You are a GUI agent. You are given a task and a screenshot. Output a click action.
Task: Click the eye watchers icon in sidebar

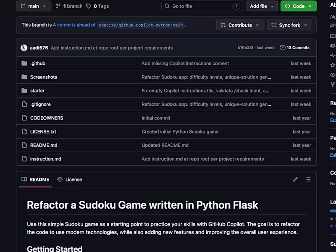click(333, 75)
